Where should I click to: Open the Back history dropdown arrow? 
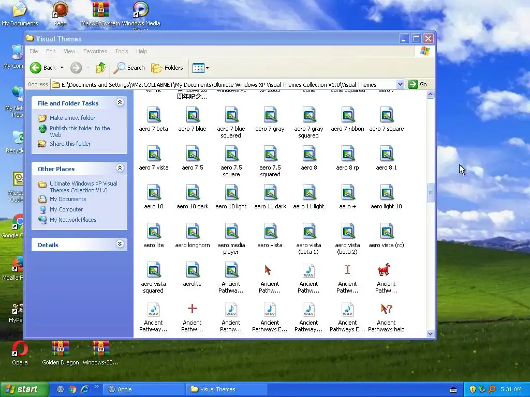pos(62,68)
